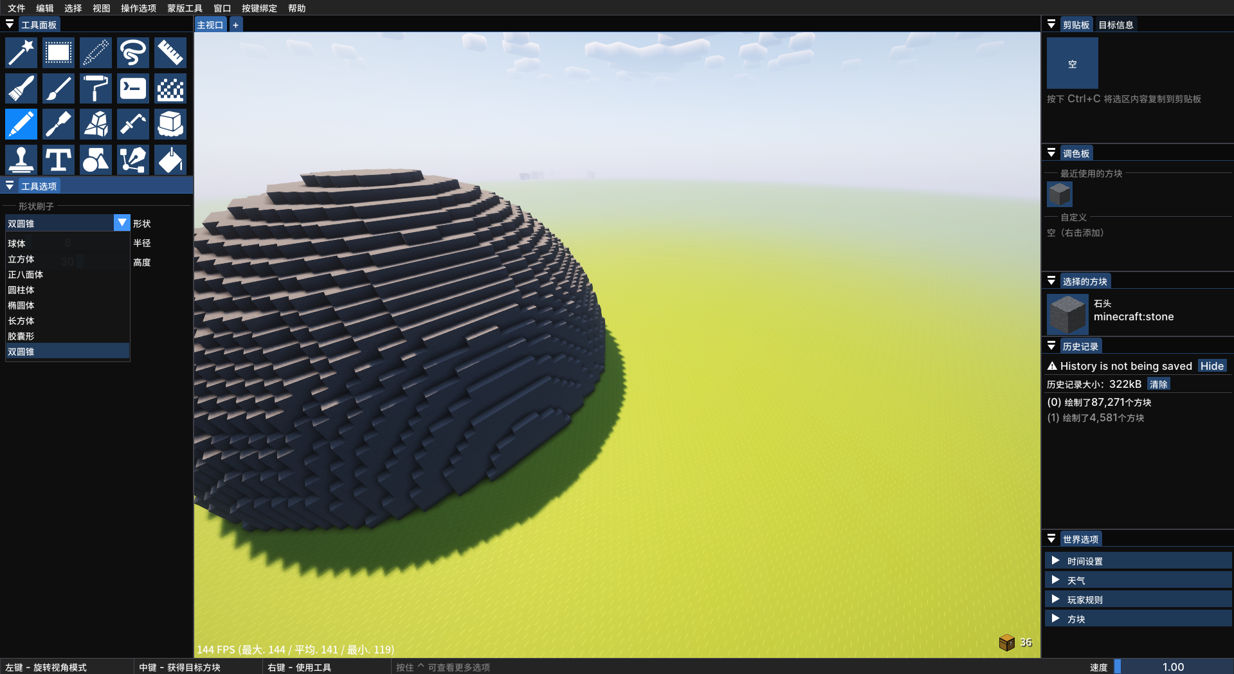1234x674 pixels.
Task: Select the wide flat paintbrush tool
Action: 21,89
